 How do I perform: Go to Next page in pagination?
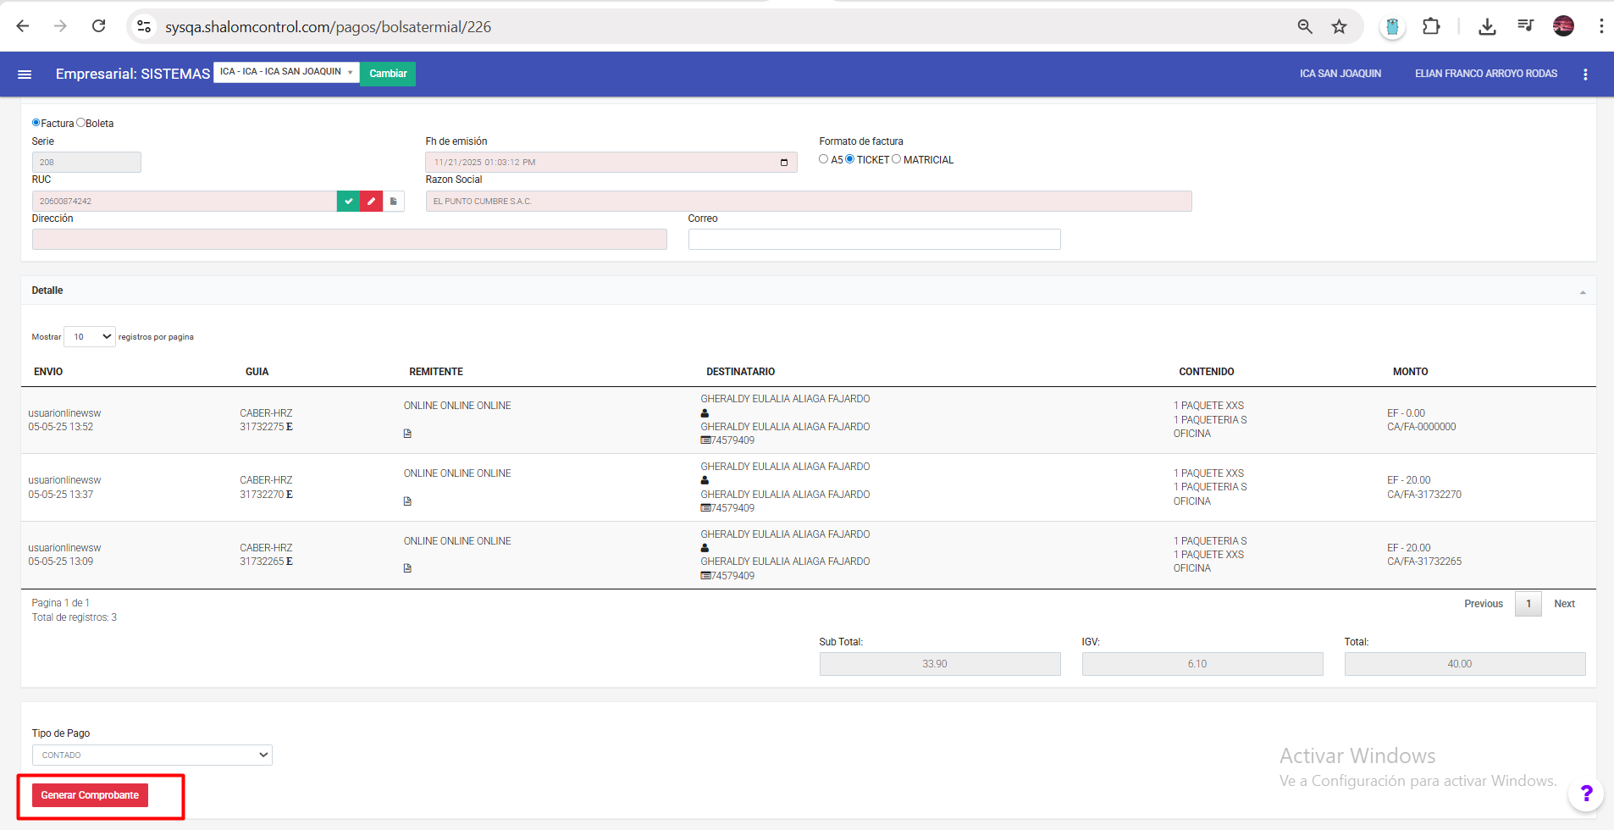tap(1564, 604)
